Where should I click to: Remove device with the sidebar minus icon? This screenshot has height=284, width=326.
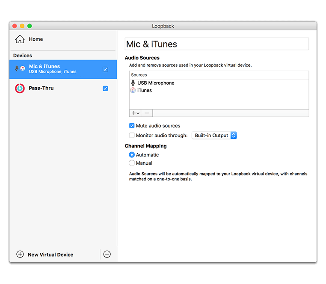tap(107, 254)
